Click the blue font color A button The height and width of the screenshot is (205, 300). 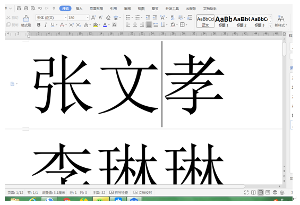pyautogui.click(x=105, y=24)
